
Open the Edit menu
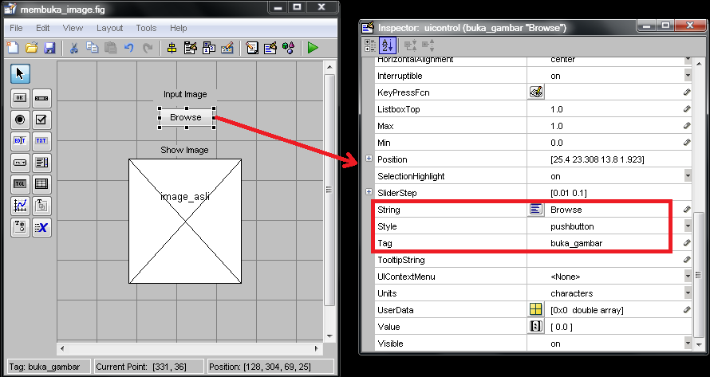tap(42, 28)
